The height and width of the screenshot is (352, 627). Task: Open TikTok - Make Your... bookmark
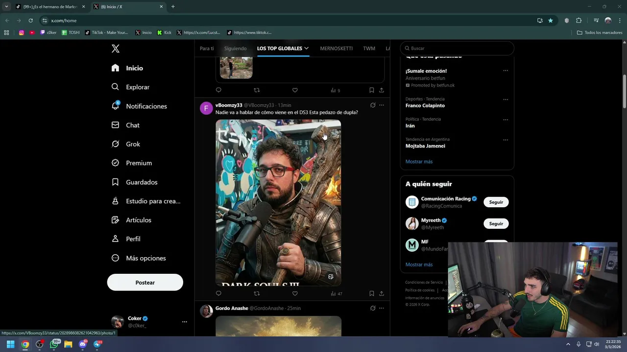point(106,33)
